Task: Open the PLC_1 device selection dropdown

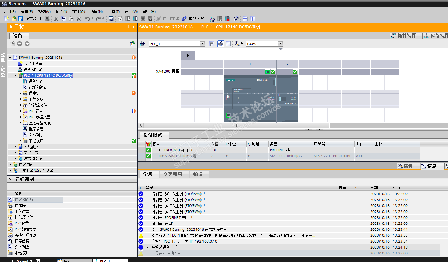Action: 202,44
